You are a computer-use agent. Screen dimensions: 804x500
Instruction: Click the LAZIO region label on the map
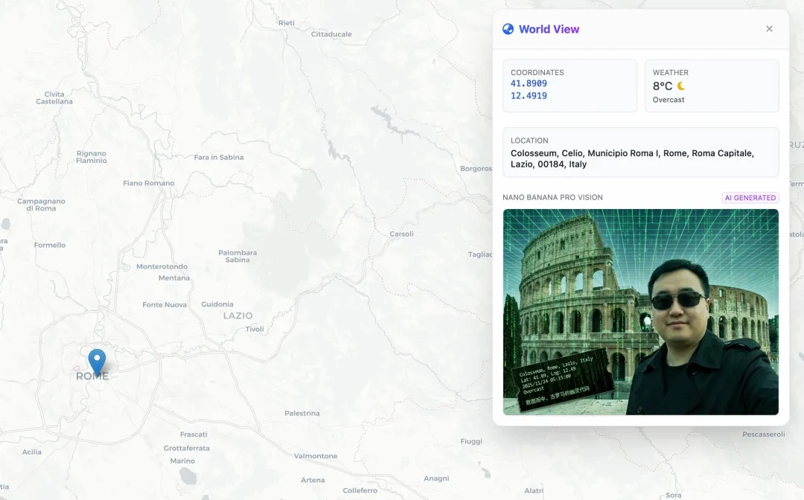tap(238, 315)
